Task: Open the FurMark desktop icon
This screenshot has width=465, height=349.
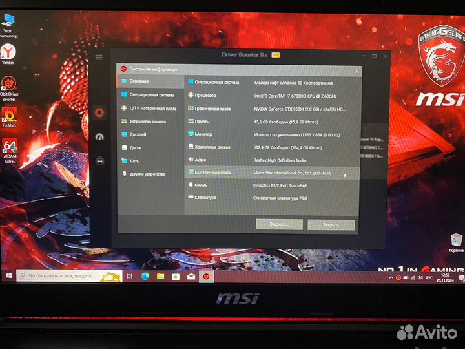Action: 9,117
